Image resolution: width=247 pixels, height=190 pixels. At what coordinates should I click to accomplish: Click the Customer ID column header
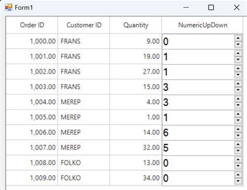84,25
